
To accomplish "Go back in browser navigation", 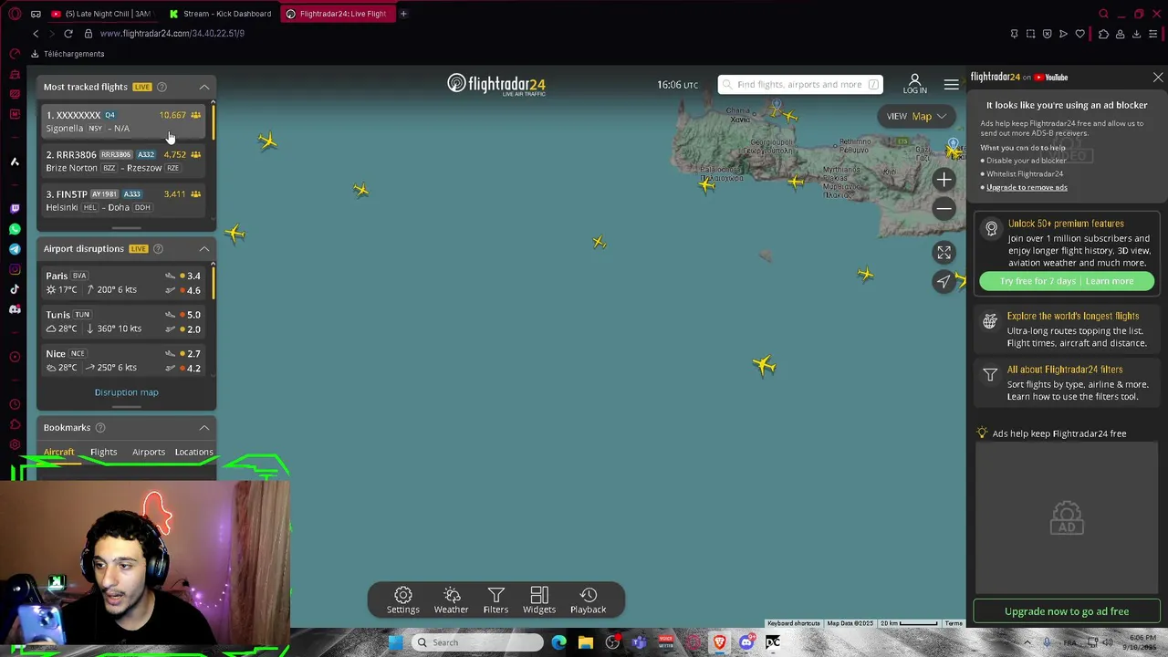I will [x=36, y=34].
